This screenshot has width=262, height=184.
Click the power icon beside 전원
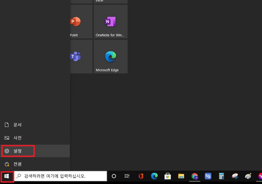click(x=7, y=164)
